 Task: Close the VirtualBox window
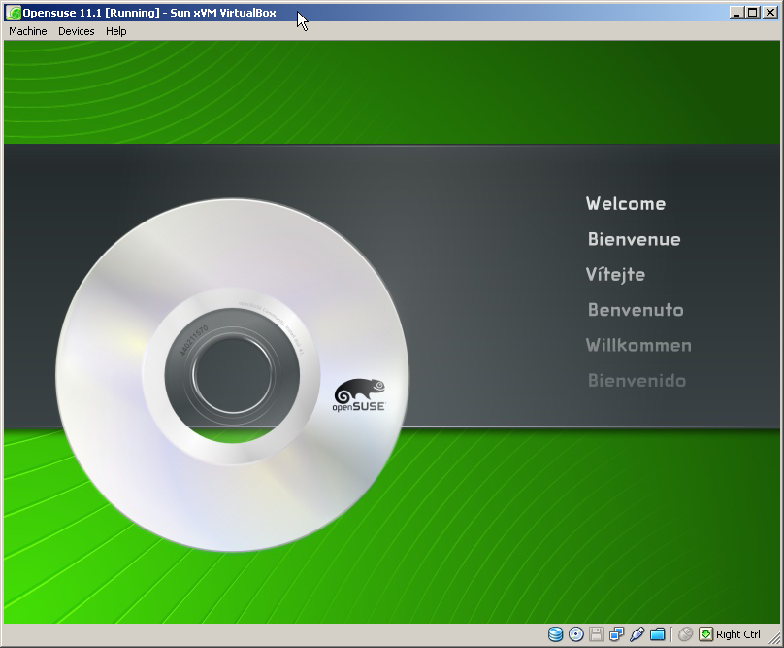(770, 13)
